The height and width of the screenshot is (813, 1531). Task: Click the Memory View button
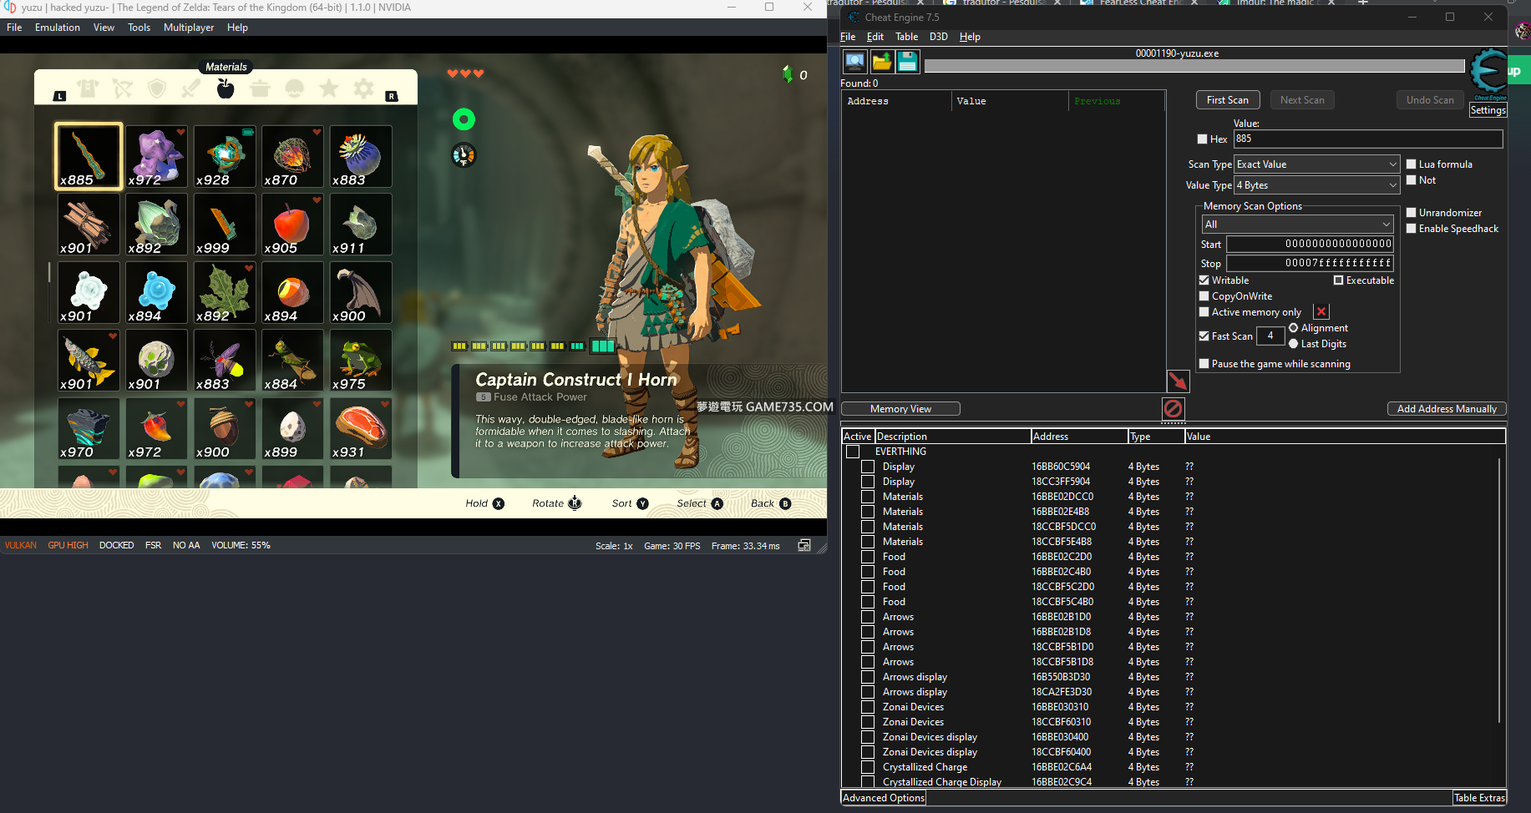coord(900,409)
